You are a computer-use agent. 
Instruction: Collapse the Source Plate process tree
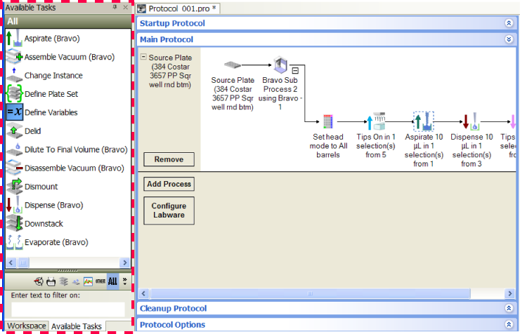(143, 58)
